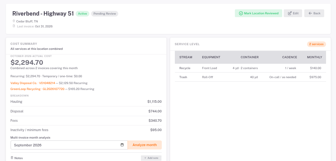Click the checkmark icon on Mark Location Reviewed
336x161 pixels.
click(240, 13)
